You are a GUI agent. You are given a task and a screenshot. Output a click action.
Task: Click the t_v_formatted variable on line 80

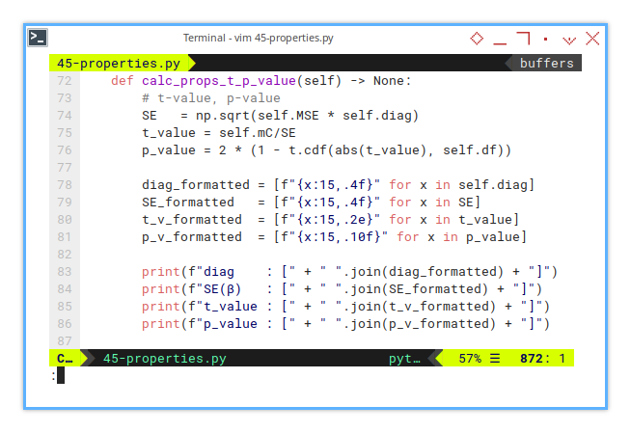click(x=192, y=220)
